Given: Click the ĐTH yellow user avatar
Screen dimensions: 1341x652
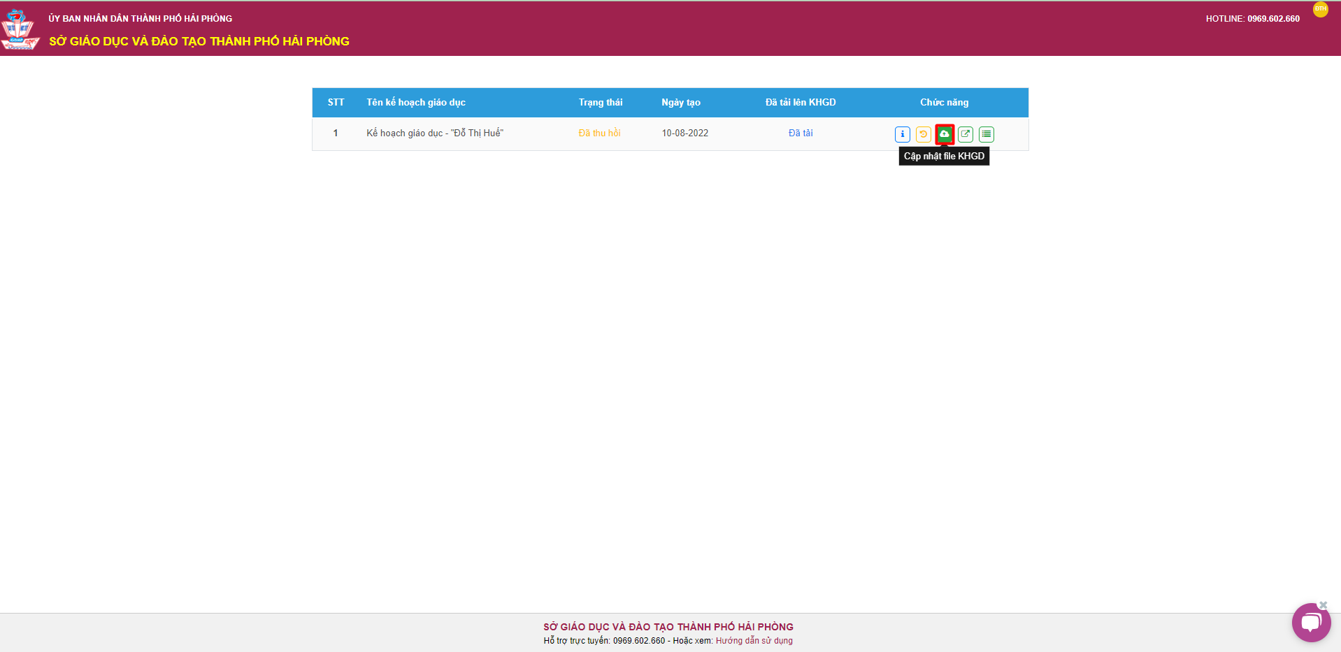Looking at the screenshot, I should (x=1320, y=9).
